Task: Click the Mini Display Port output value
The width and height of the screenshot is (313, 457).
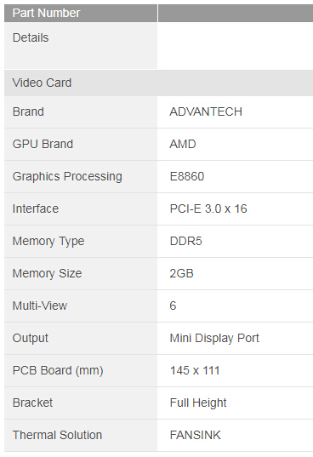Action: pos(214,339)
